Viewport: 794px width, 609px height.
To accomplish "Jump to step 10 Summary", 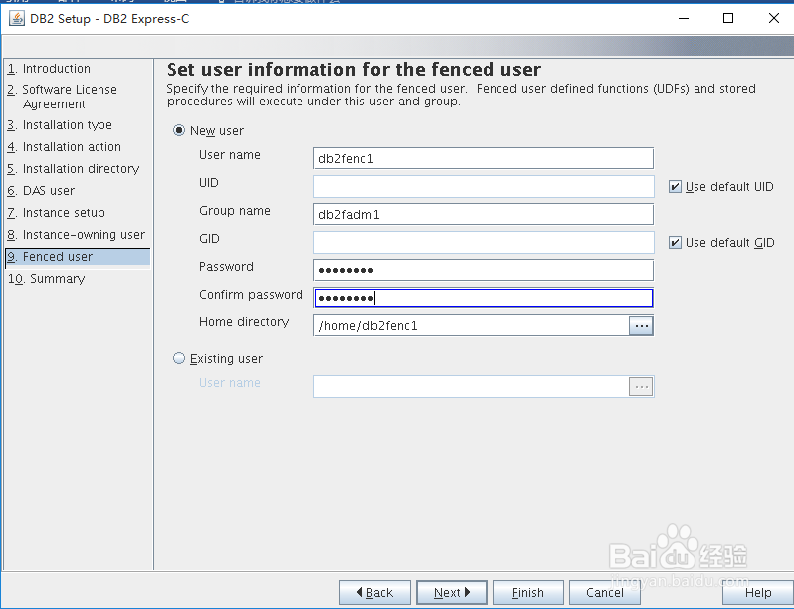I will click(46, 279).
